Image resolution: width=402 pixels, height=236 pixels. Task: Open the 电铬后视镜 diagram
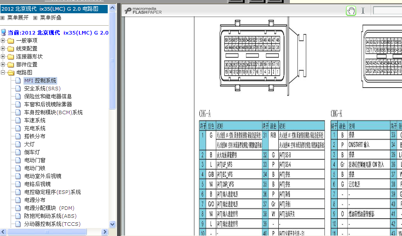coord(37,184)
